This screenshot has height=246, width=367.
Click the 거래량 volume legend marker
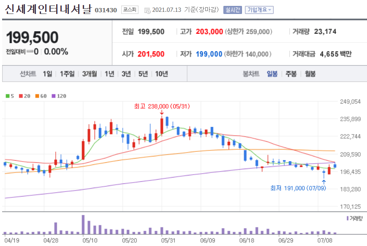point(348,219)
